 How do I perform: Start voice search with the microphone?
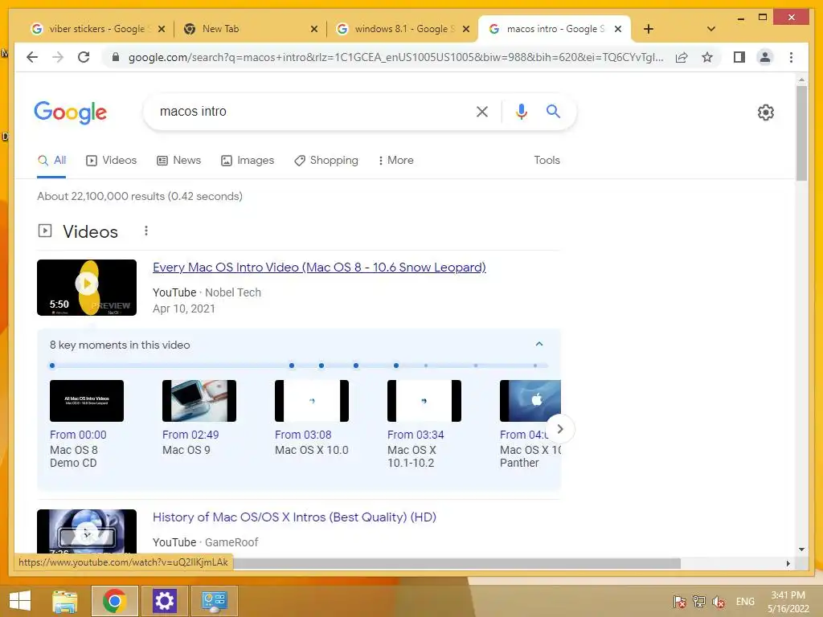pos(521,111)
